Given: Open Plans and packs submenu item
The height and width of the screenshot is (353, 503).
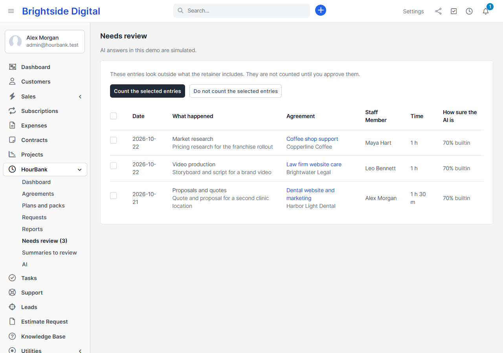Looking at the screenshot, I should (43, 206).
